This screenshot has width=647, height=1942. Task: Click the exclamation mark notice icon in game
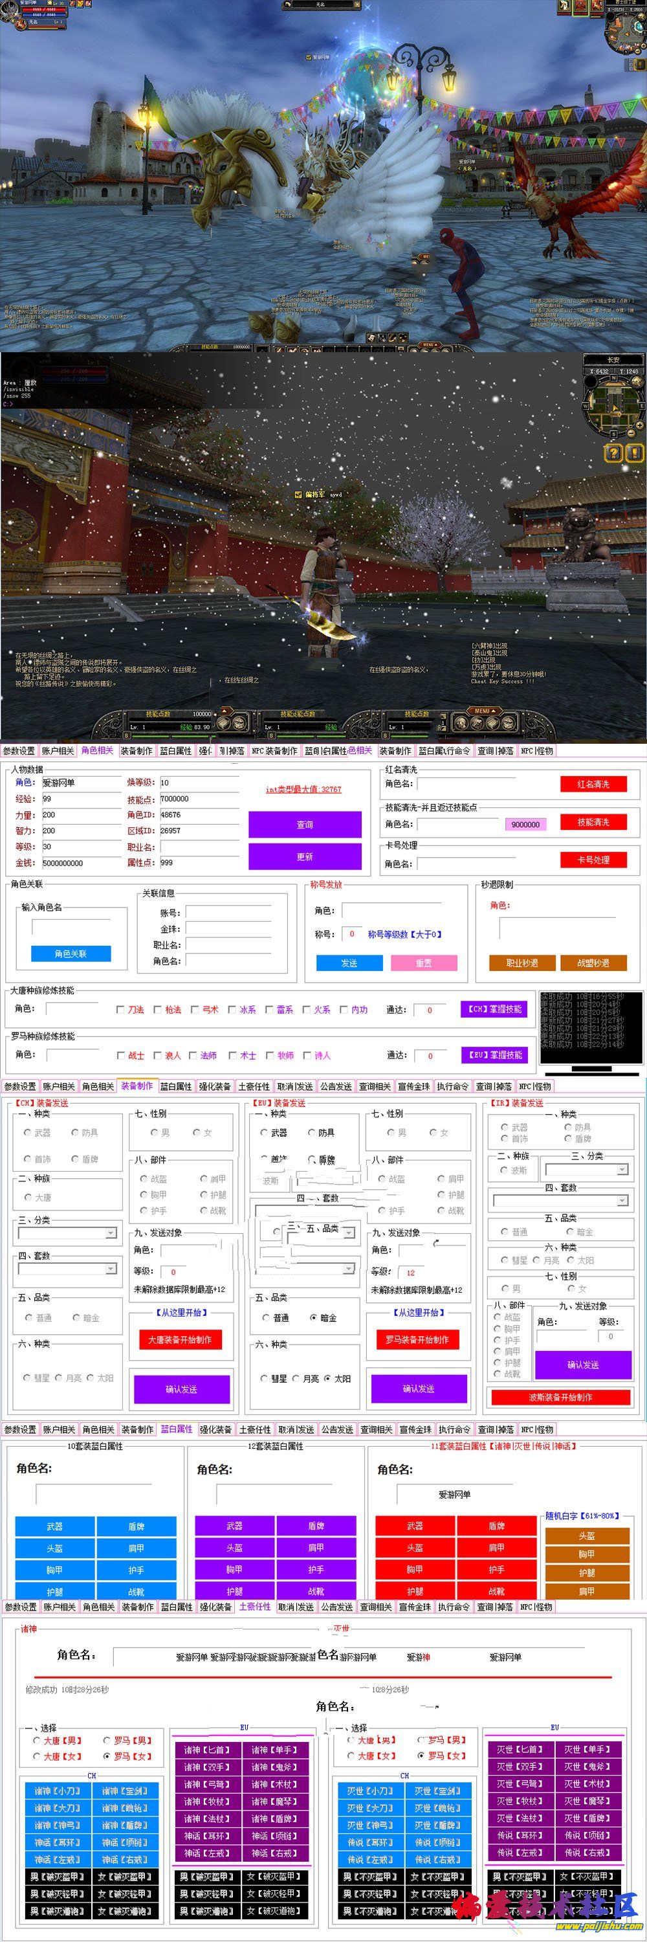tap(635, 452)
